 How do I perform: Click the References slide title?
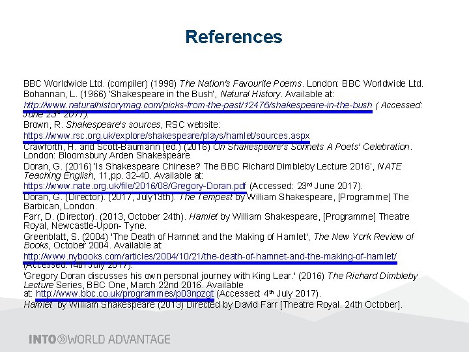point(234,37)
